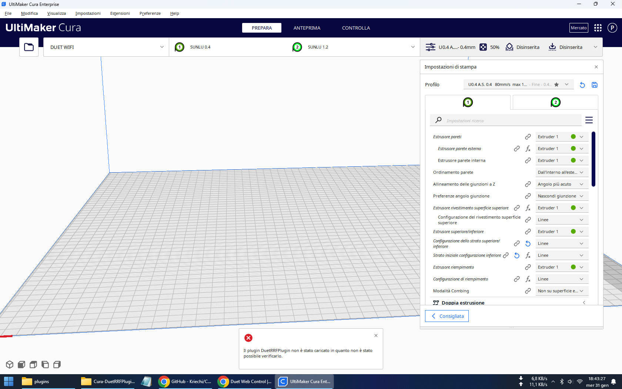Open the Help menu

174,13
